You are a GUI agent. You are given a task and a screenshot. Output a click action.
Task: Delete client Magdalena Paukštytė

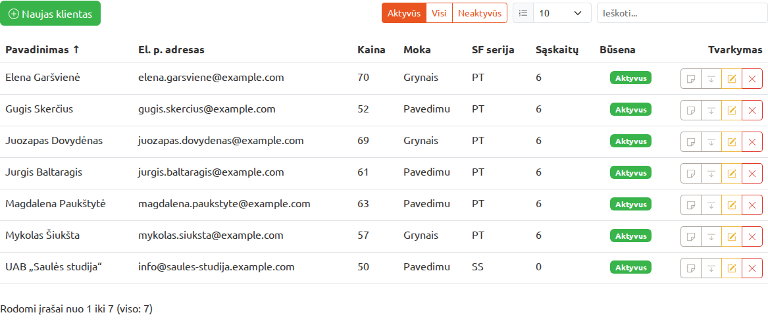(752, 205)
